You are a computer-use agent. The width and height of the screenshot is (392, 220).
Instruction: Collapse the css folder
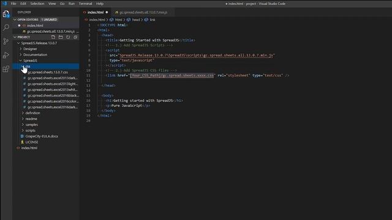coord(23,67)
